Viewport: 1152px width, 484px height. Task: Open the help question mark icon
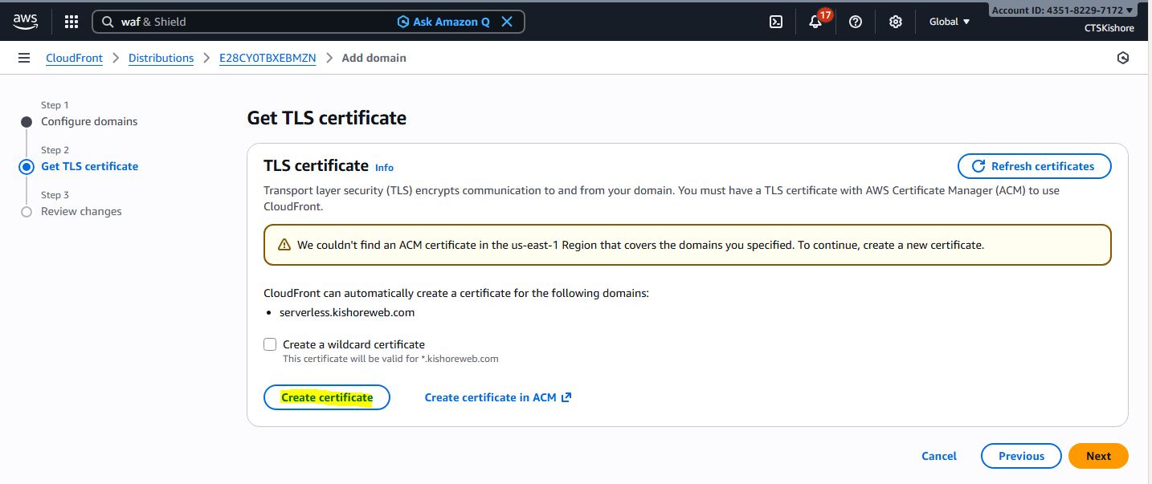coord(856,22)
